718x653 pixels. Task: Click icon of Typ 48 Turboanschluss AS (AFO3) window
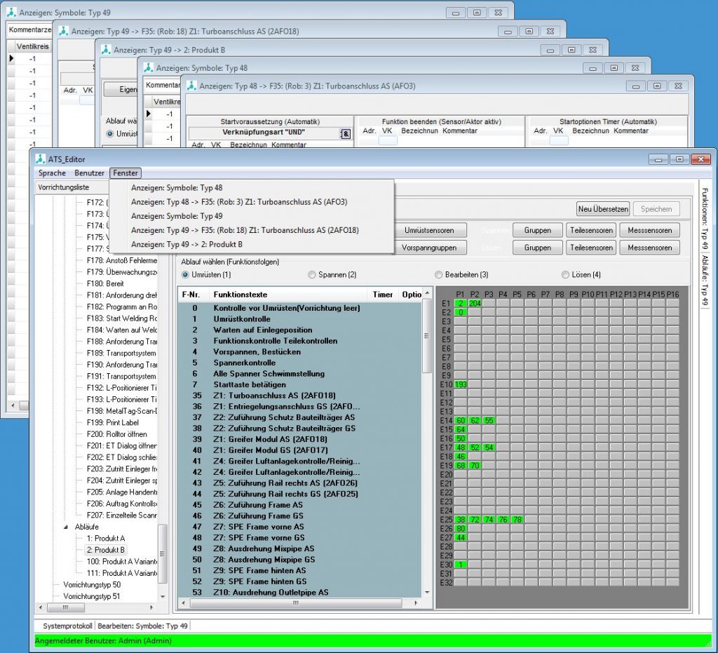(191, 86)
